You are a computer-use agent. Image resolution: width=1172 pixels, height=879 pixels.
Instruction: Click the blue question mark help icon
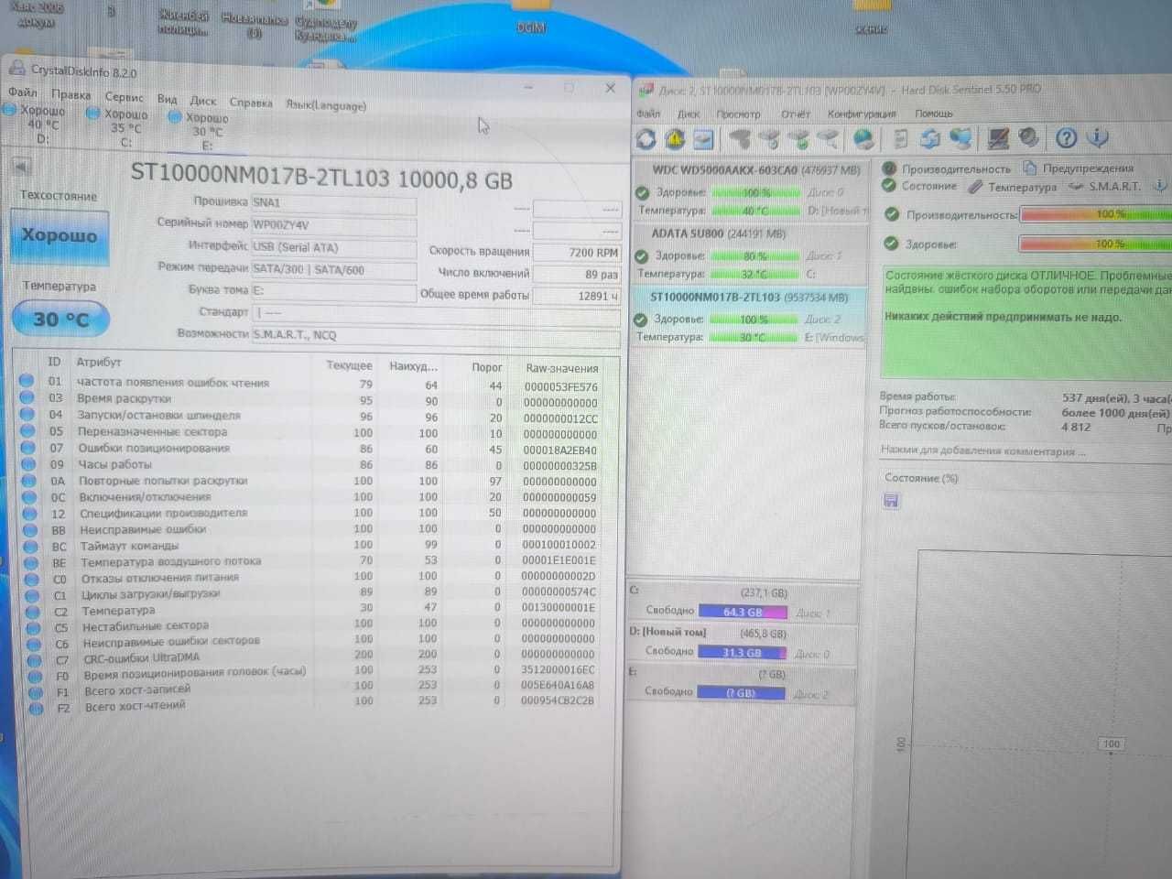[x=1066, y=138]
